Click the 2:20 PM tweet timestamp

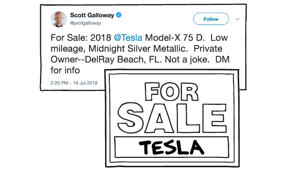pyautogui.click(x=59, y=83)
